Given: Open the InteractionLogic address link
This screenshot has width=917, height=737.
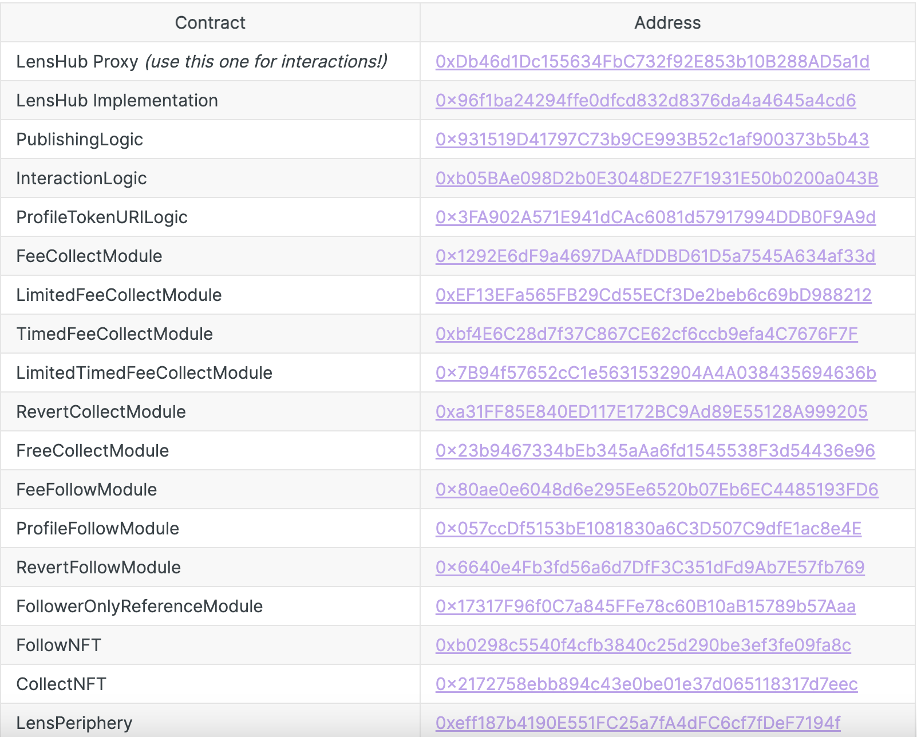Looking at the screenshot, I should (657, 179).
